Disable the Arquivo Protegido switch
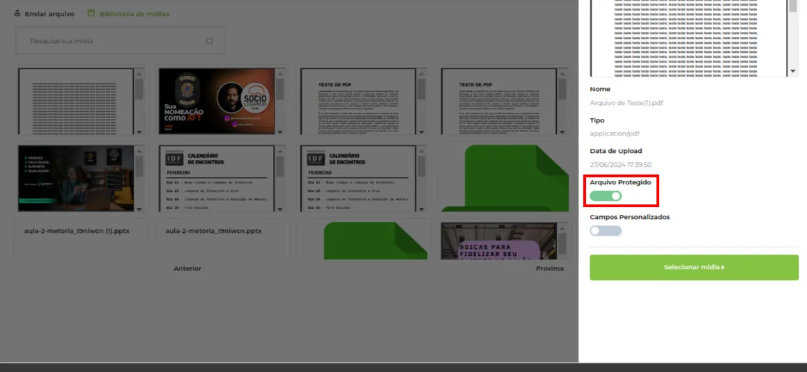This screenshot has width=807, height=372. click(606, 196)
